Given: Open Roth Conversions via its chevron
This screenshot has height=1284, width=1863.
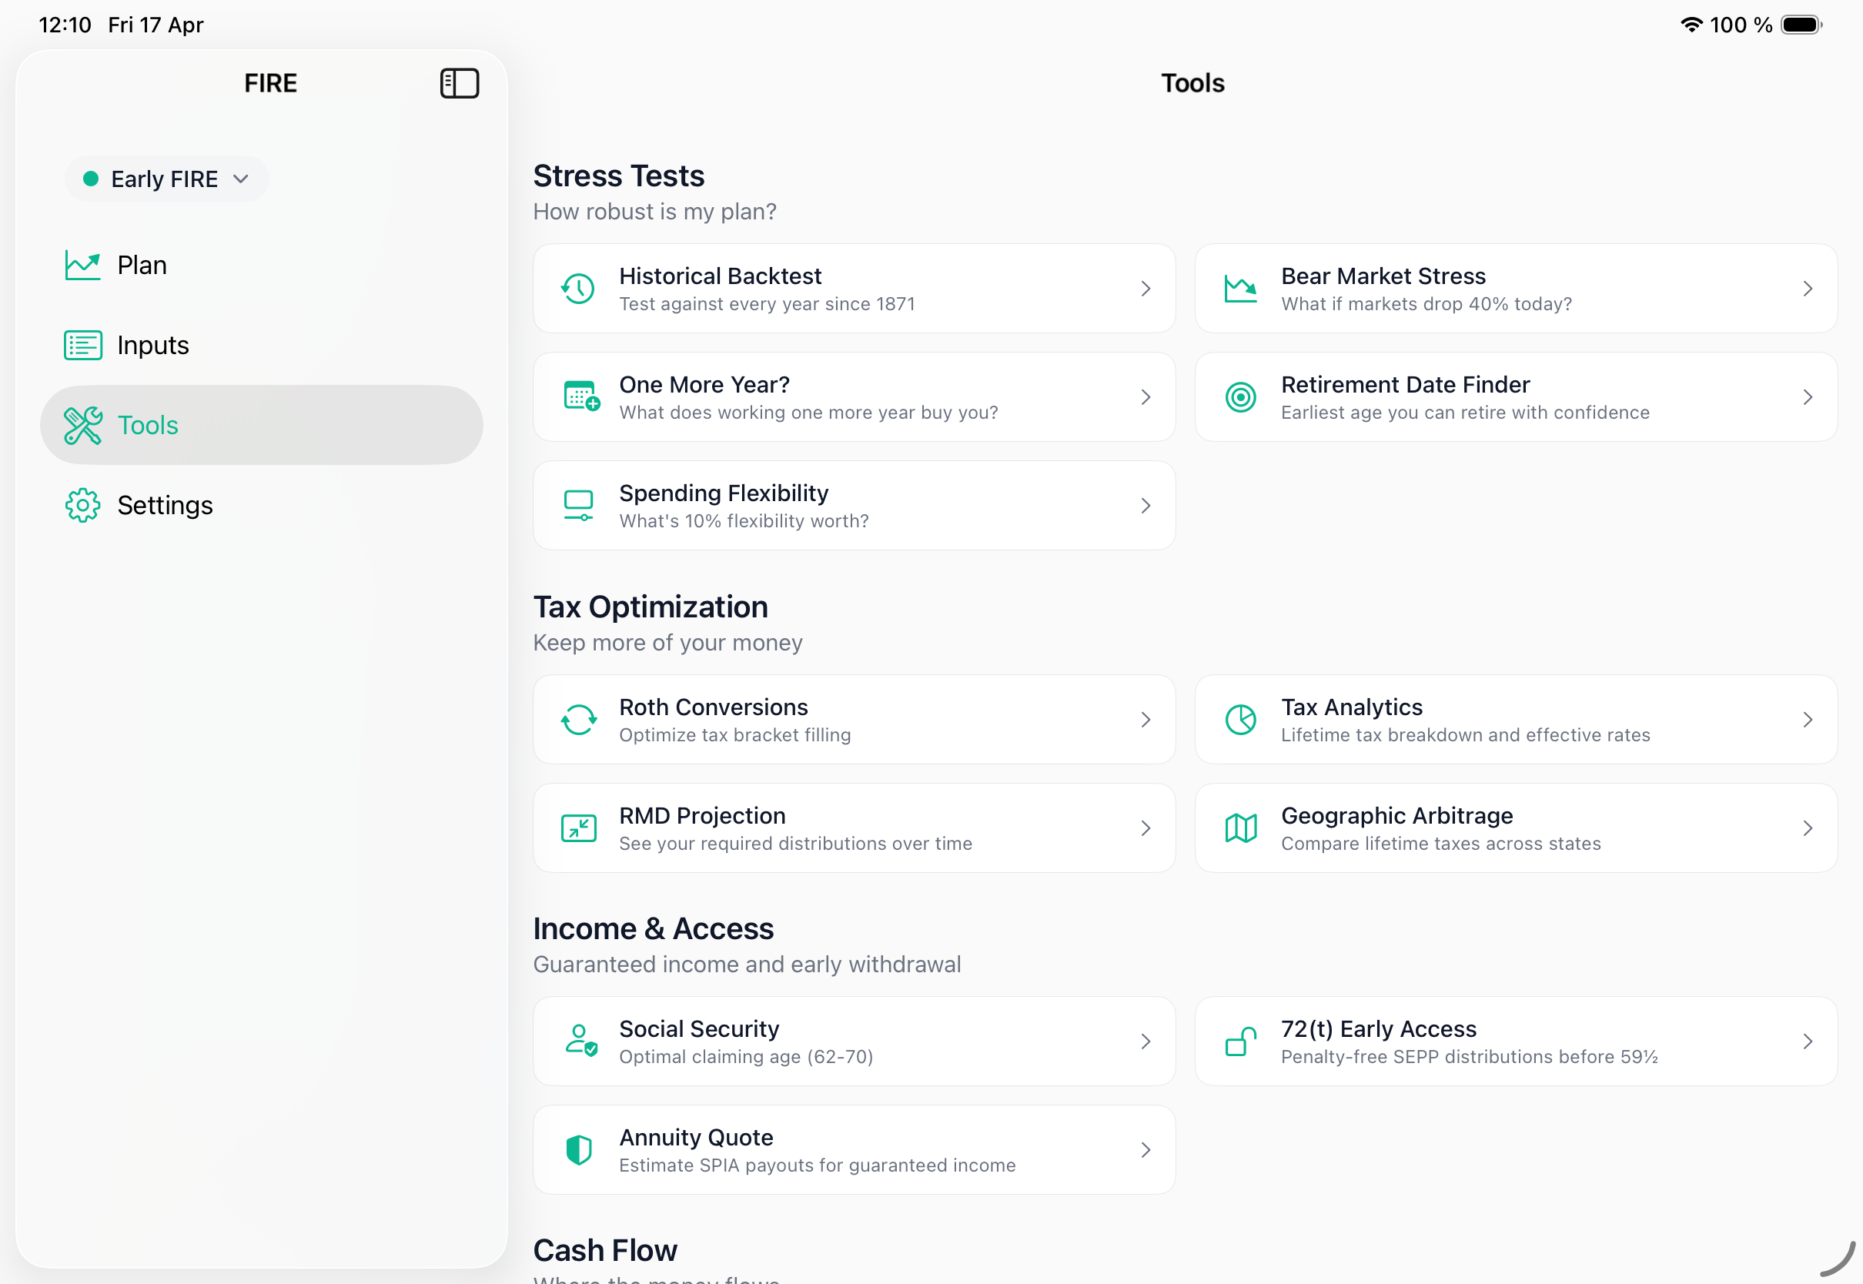Looking at the screenshot, I should 1146,719.
